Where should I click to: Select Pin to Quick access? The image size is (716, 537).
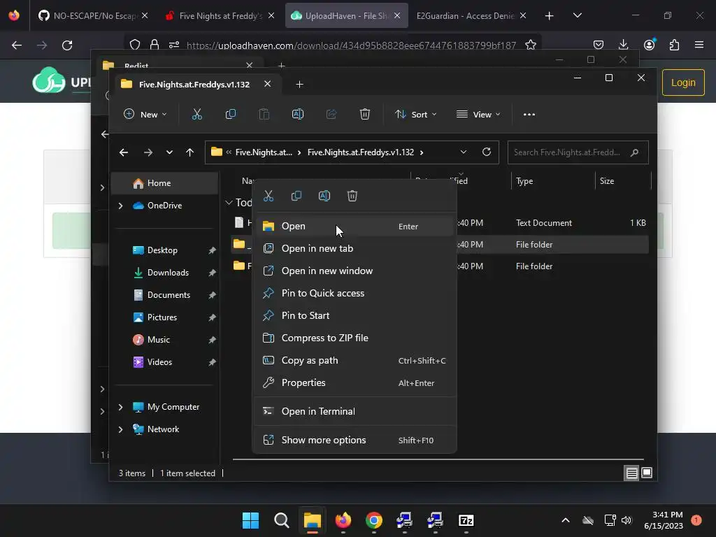(355, 293)
